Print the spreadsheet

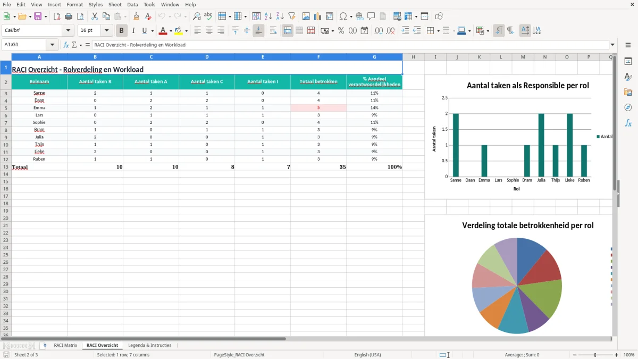(69, 16)
